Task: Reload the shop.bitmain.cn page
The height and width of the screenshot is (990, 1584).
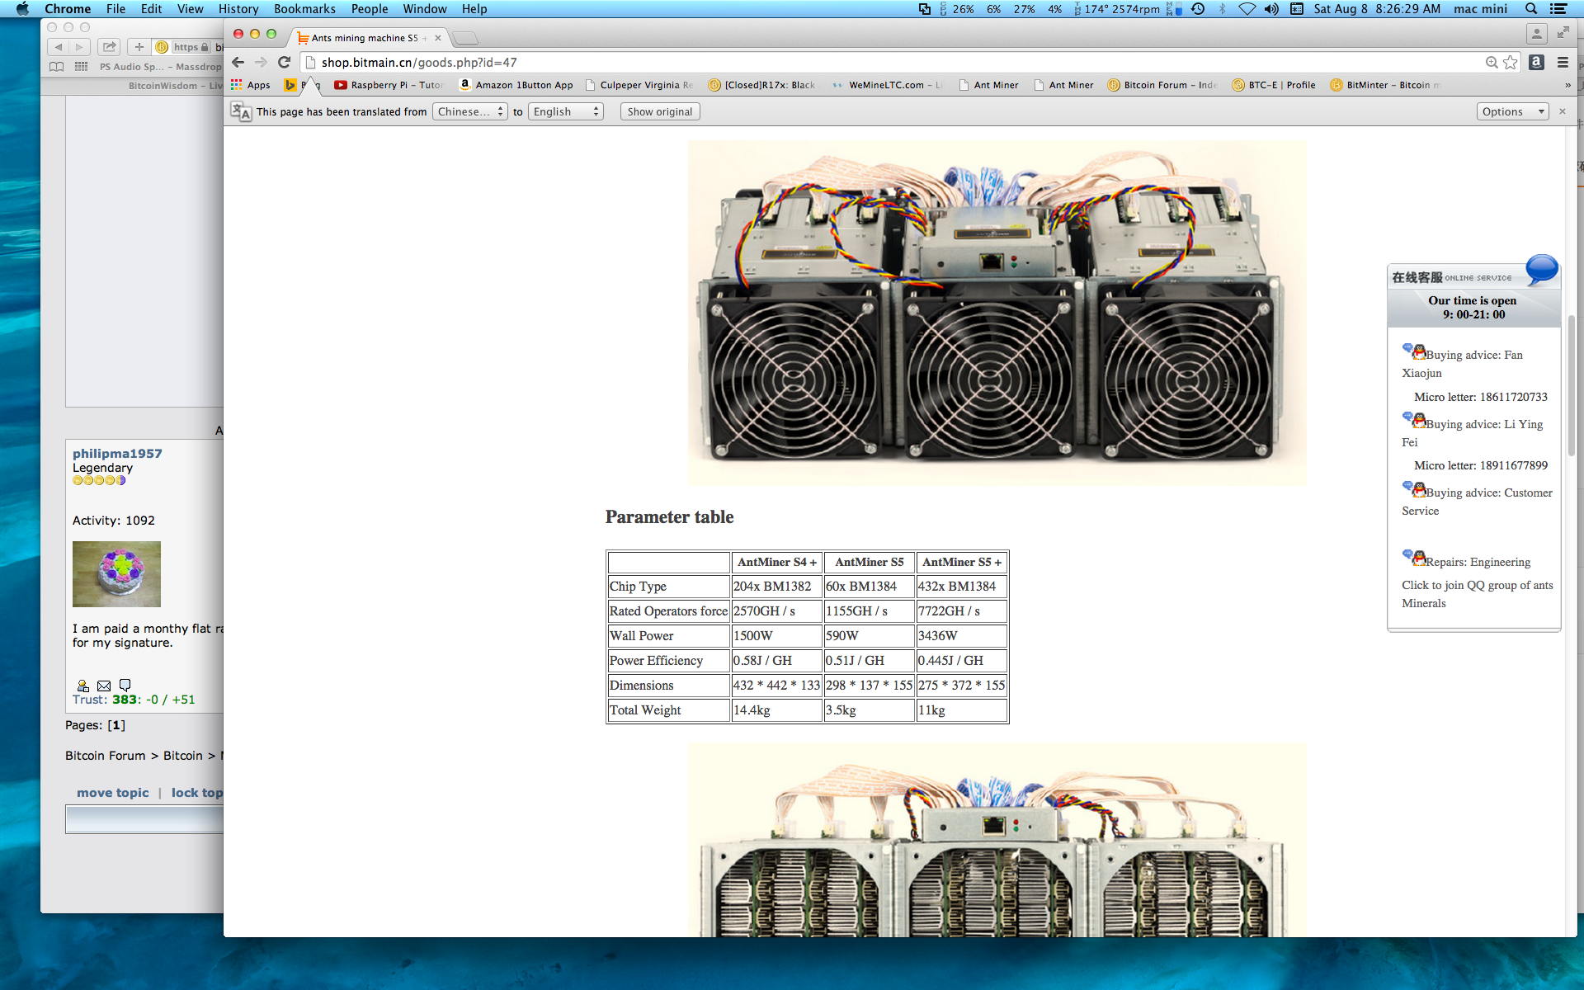Action: coord(284,63)
